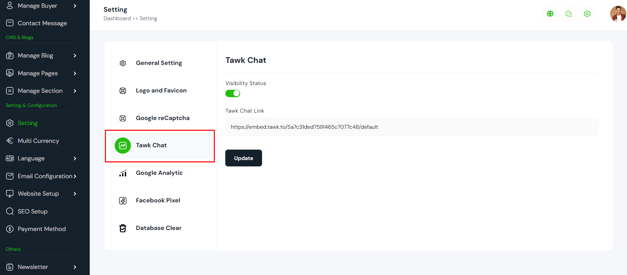The width and height of the screenshot is (627, 275).
Task: Click the Tawk Chat Link input field
Action: pyautogui.click(x=412, y=127)
